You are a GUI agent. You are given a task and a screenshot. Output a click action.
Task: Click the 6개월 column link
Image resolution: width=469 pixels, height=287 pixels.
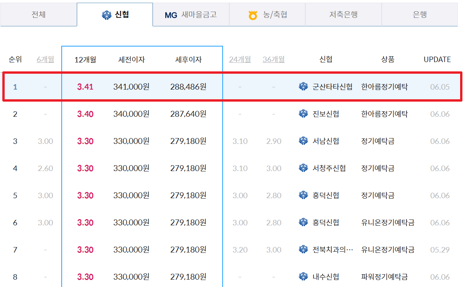[45, 59]
